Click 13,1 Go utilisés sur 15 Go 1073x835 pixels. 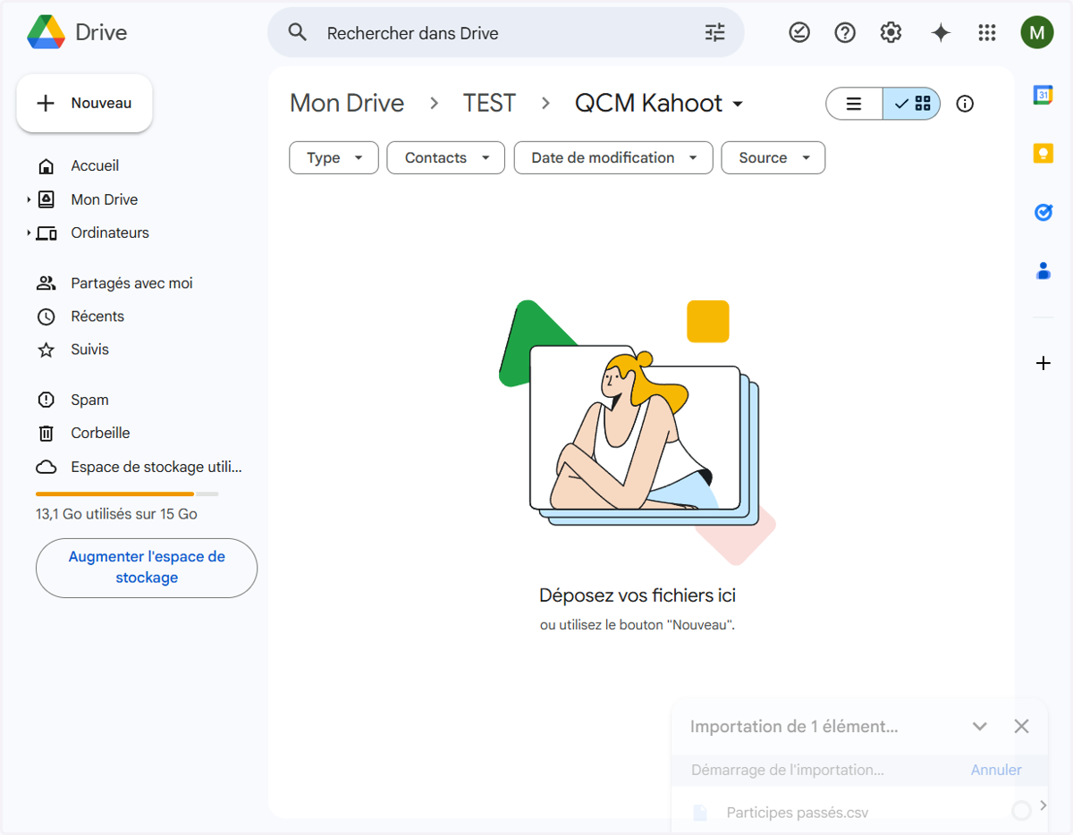pos(116,514)
